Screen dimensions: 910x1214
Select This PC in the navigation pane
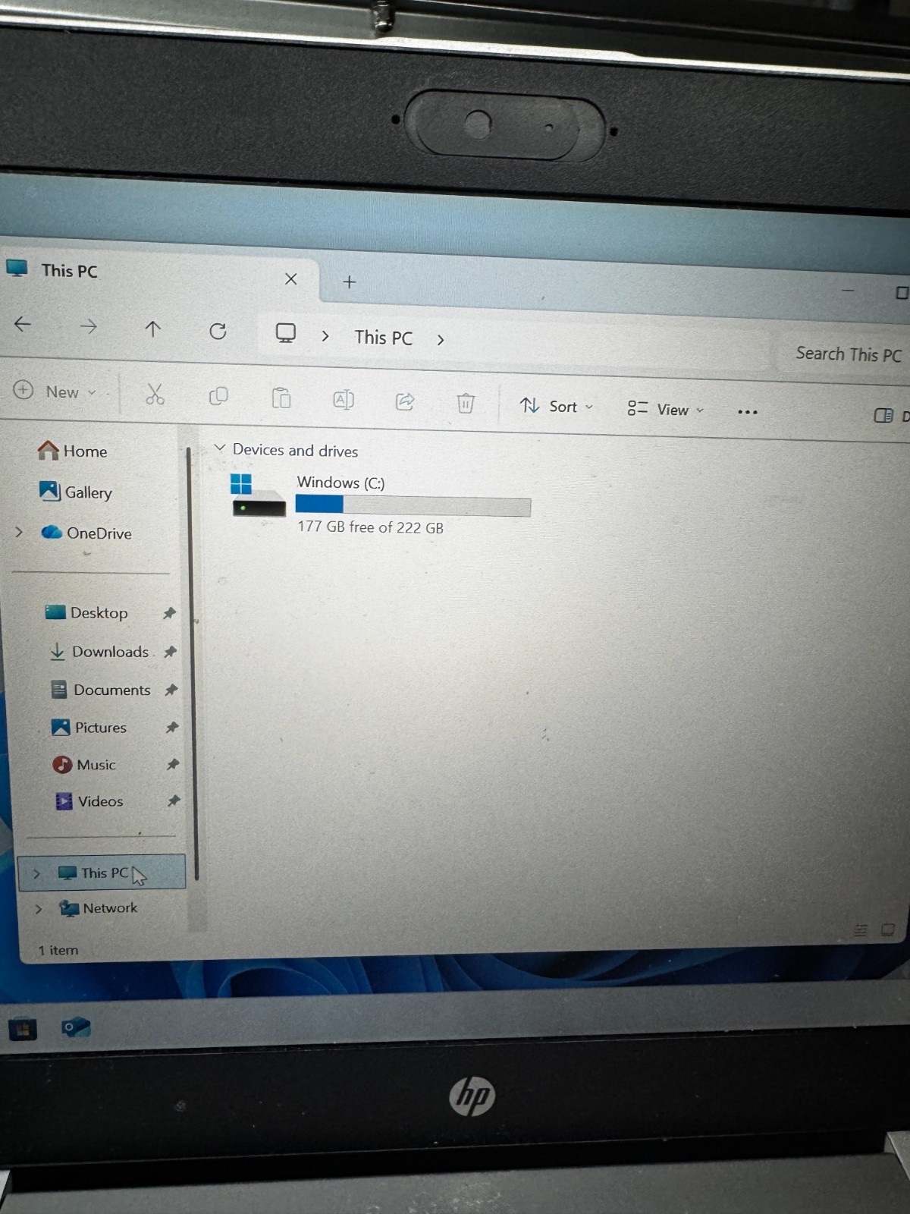click(x=102, y=873)
